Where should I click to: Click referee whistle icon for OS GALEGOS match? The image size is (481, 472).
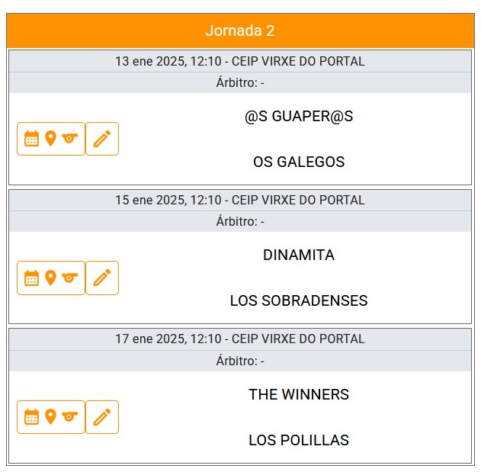pyautogui.click(x=70, y=139)
